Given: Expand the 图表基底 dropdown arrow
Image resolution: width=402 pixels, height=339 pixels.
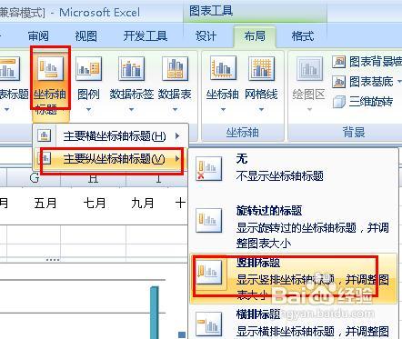Looking at the screenshot, I should [x=399, y=82].
